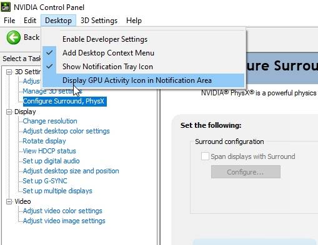Click the Set the following heading
Screen dimensions: 318x245
pyautogui.click(x=211, y=125)
